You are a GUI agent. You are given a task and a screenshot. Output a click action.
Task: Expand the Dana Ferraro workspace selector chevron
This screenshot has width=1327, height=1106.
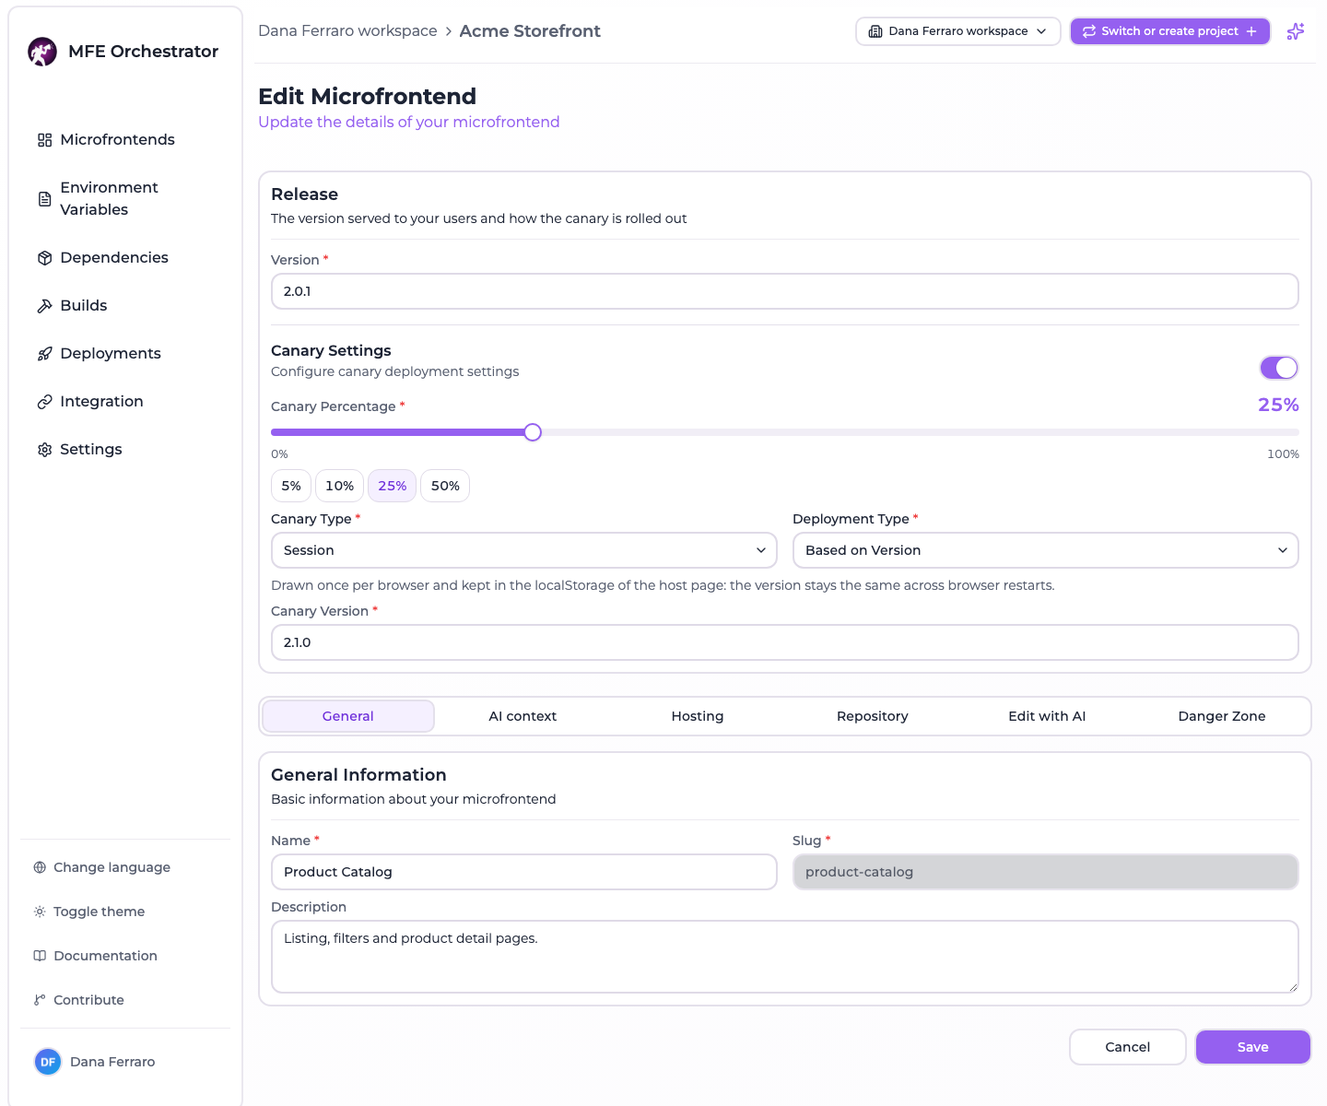(x=1041, y=31)
